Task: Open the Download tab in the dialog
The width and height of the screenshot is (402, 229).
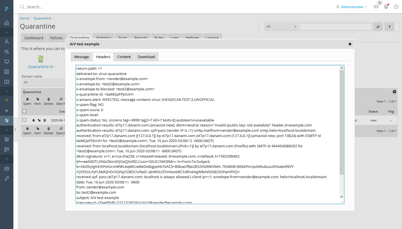Action: point(146,57)
